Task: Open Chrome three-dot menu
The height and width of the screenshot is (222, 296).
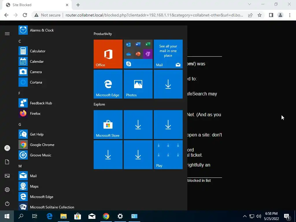Action: pyautogui.click(x=290, y=15)
